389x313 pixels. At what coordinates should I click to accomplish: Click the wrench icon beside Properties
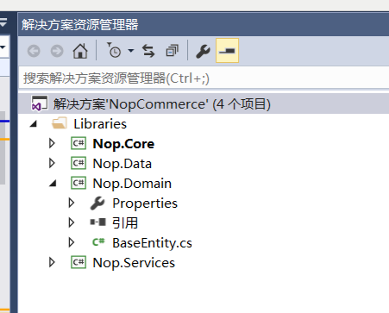pos(97,203)
